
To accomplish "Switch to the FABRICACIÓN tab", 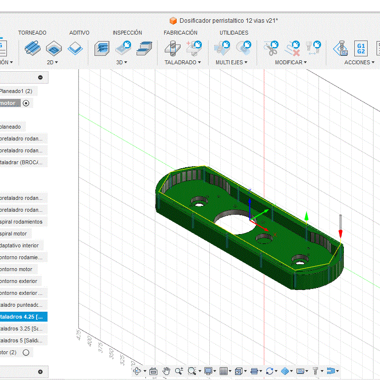I will pos(181,33).
